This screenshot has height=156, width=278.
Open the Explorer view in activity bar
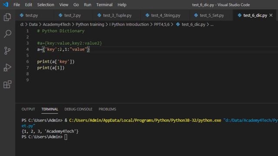coord(7,17)
